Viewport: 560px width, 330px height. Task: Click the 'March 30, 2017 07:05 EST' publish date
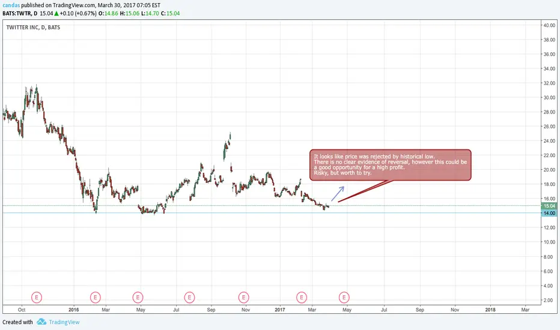129,5
